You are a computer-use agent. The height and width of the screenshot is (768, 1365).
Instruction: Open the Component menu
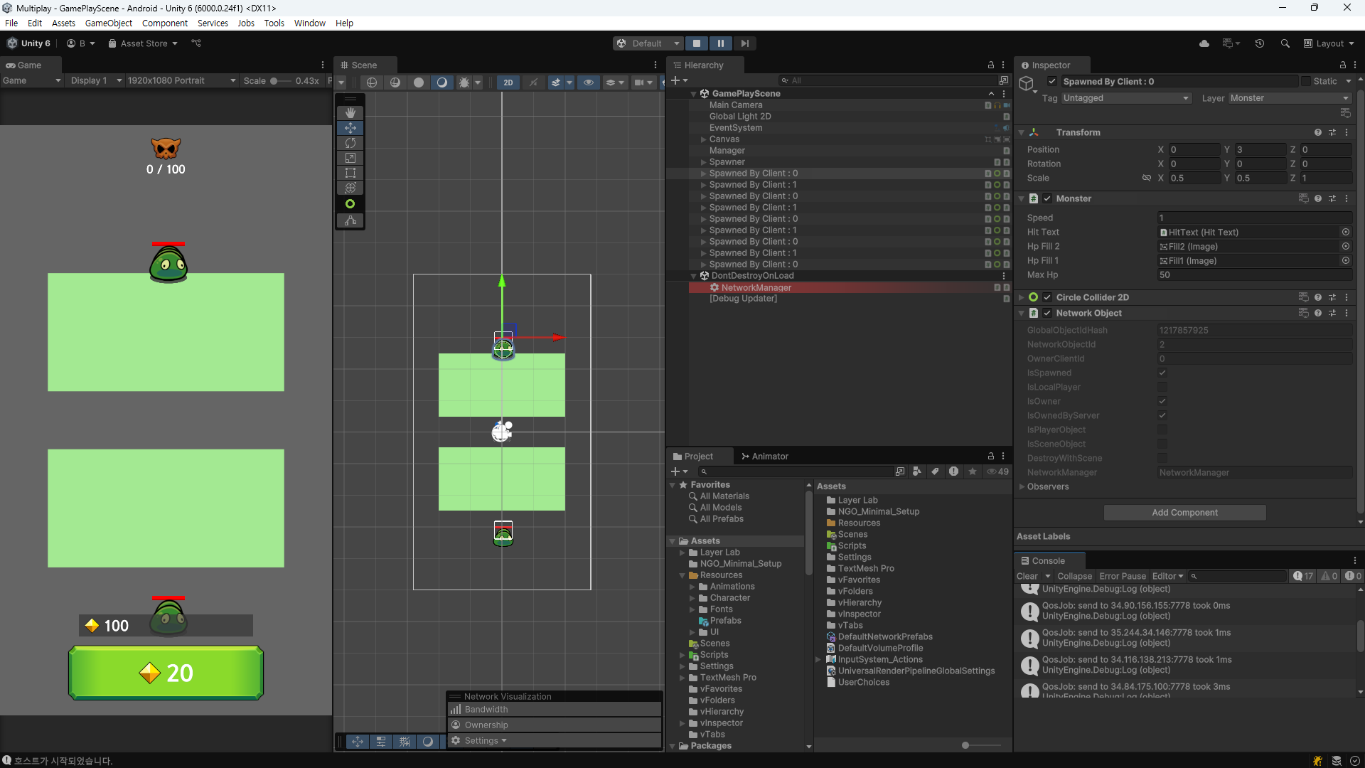point(165,23)
